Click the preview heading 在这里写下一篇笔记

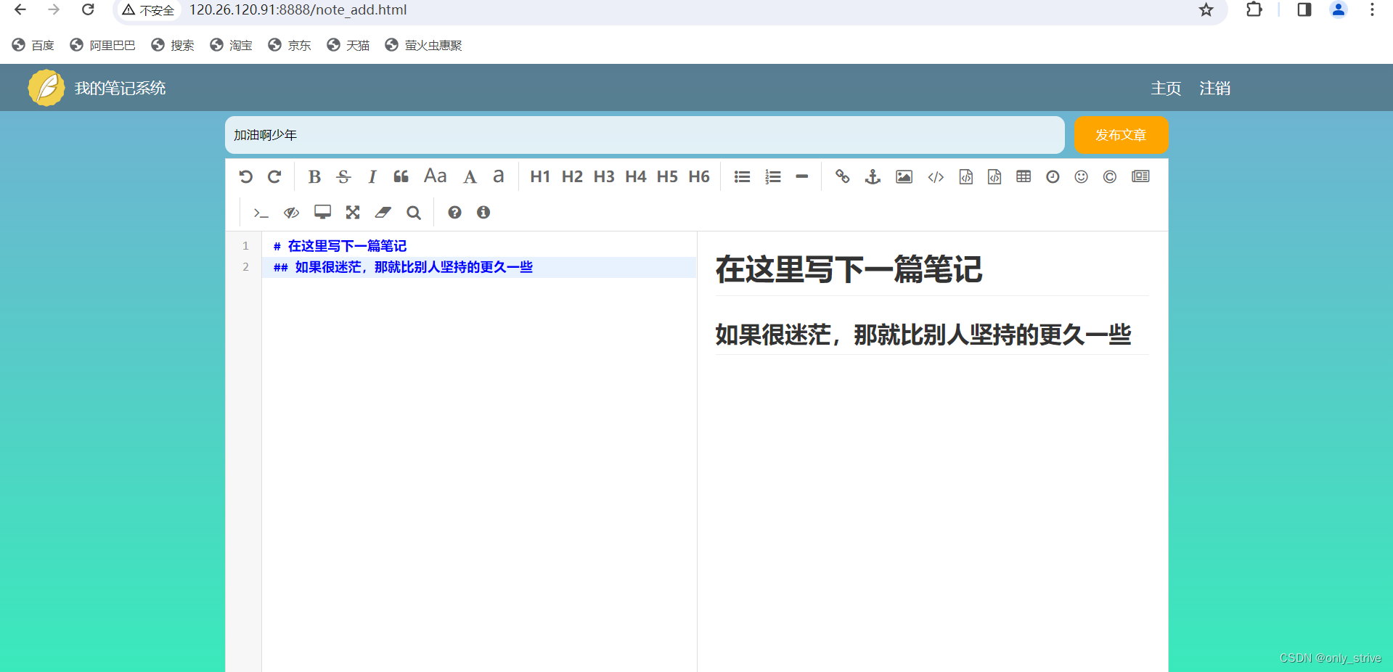click(849, 269)
